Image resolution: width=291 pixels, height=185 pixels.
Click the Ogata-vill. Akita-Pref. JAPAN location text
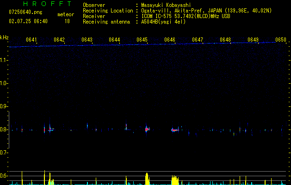pyautogui.click(x=182, y=11)
